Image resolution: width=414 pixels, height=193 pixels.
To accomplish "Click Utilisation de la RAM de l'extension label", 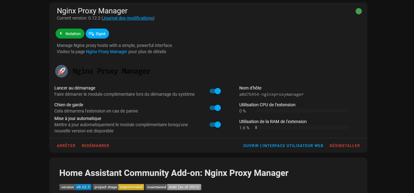I will [x=273, y=122].
